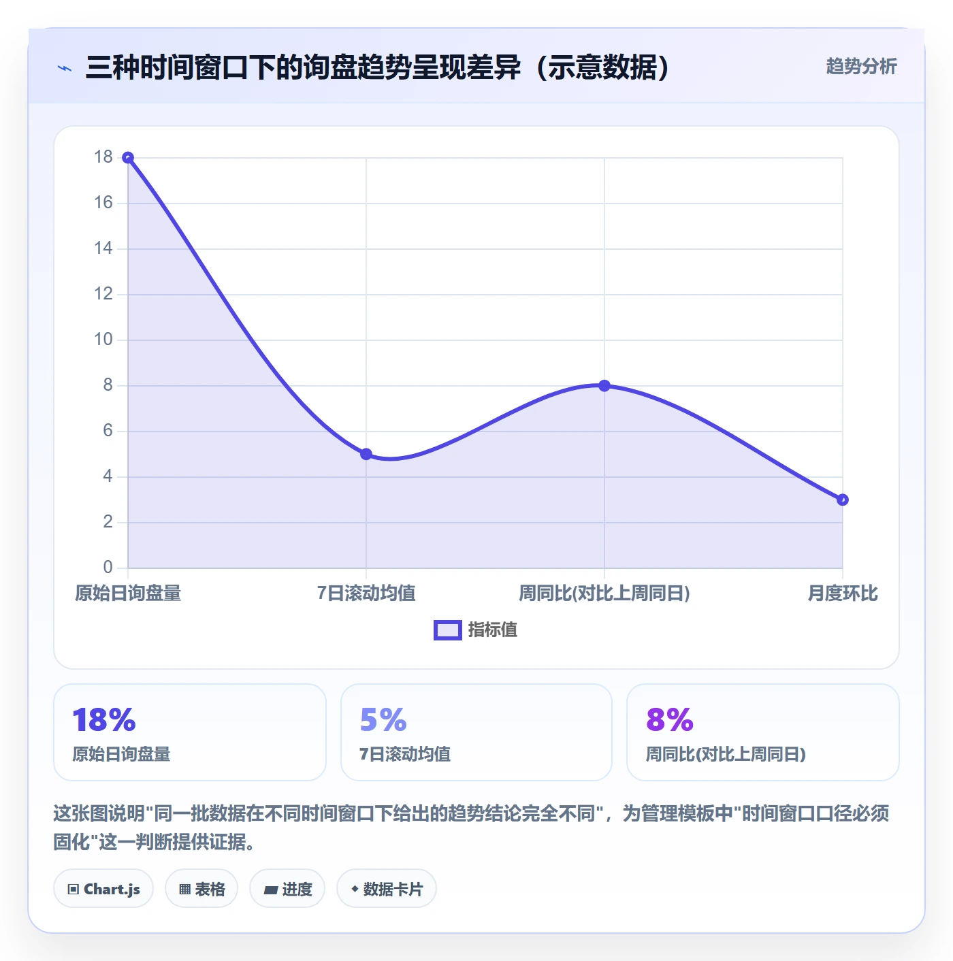Click the 7日滚动均值 caption under 5%
The width and height of the screenshot is (953, 961).
point(405,754)
